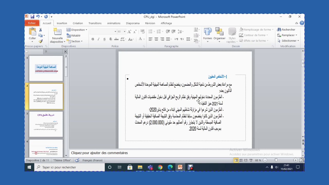The image size is (329, 185).
Task: Select slide 3 thumbnail titled CPU
Action: coord(46,124)
